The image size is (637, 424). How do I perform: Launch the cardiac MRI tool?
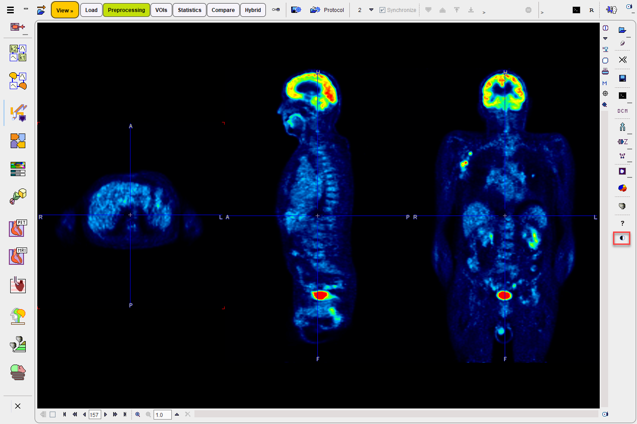18,256
